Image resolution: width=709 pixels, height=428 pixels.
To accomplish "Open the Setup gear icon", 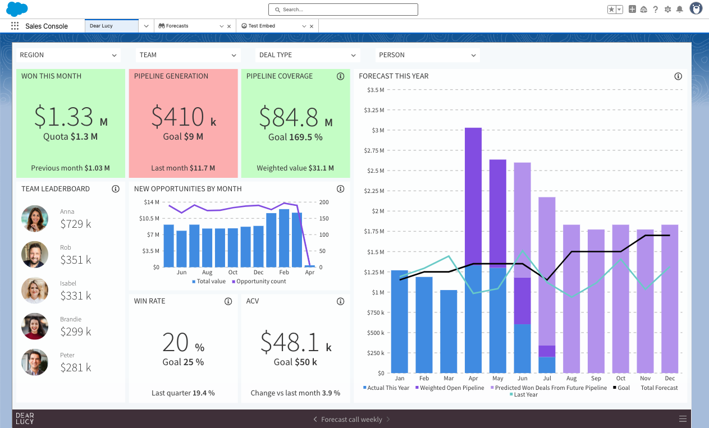I will (x=667, y=10).
